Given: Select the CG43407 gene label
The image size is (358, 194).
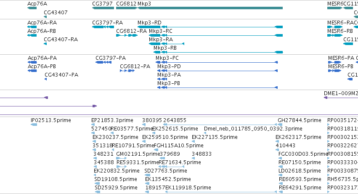Looking at the screenshot, I should (56, 12).
